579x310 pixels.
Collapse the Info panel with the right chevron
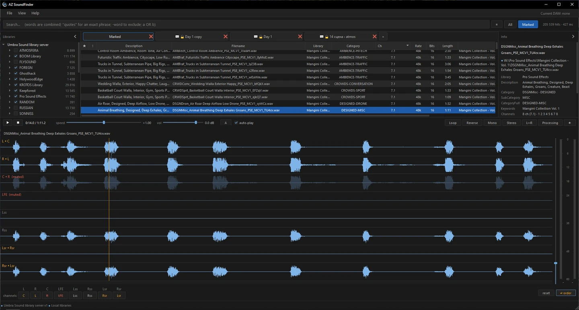click(x=573, y=37)
